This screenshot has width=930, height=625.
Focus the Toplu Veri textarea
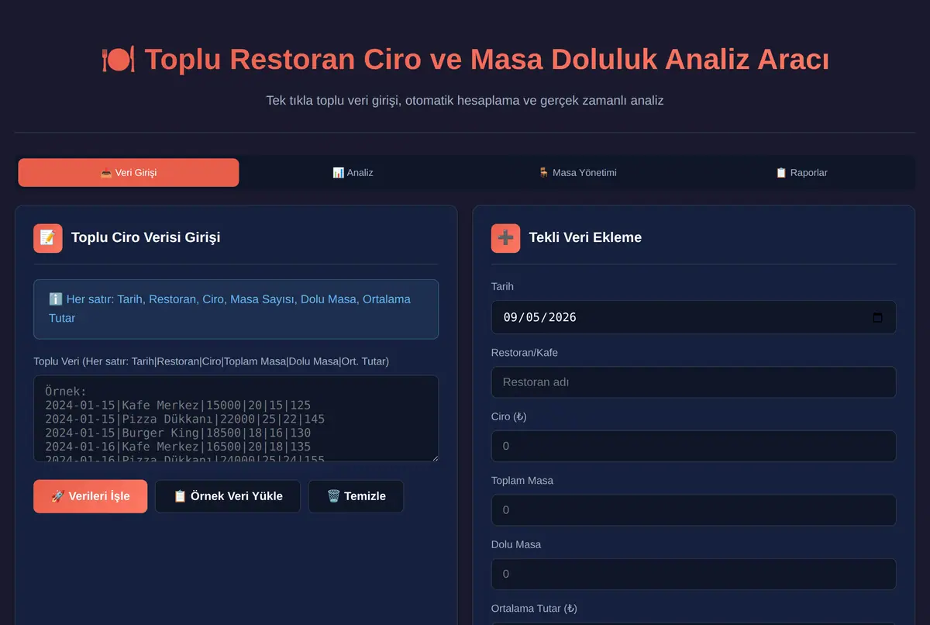pyautogui.click(x=236, y=419)
